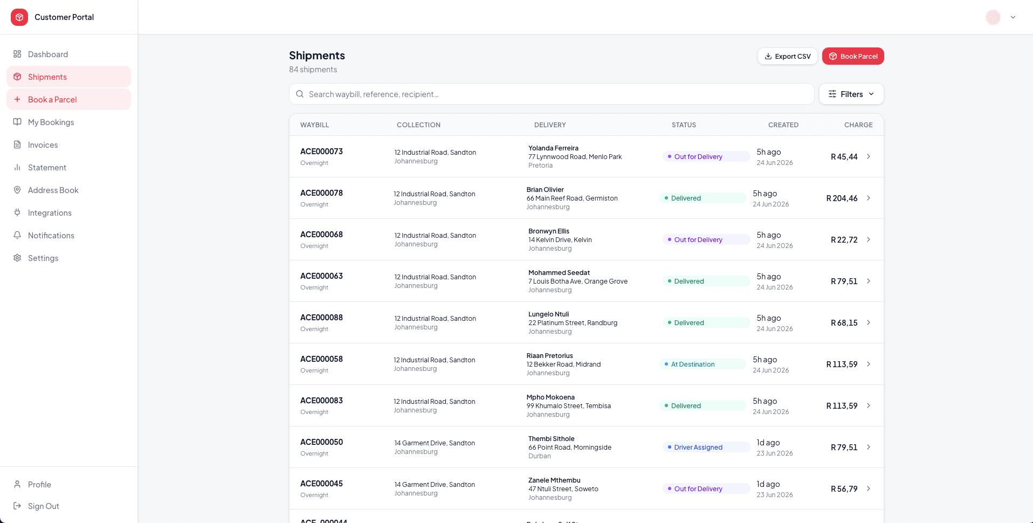
Task: Click the Notifications bell icon
Action: tap(17, 235)
